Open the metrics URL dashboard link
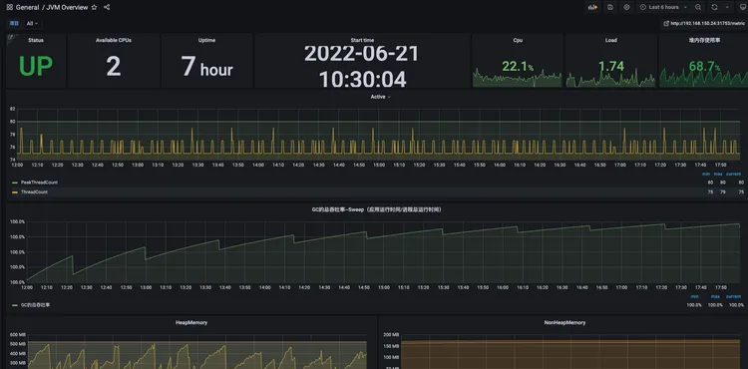 tap(704, 23)
